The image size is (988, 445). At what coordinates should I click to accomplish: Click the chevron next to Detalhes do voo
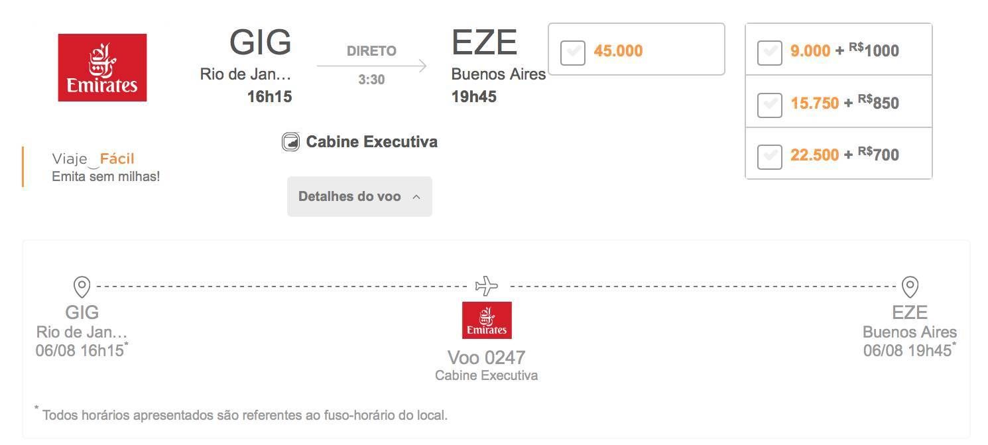416,197
